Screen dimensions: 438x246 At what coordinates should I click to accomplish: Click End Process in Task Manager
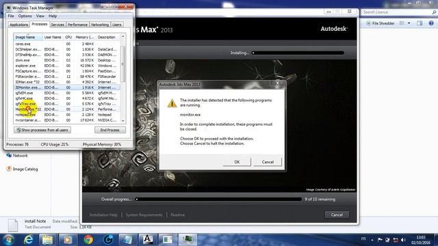tap(109, 130)
